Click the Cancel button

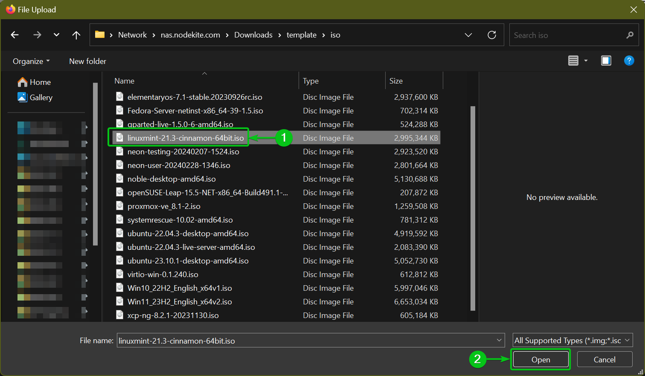(604, 359)
